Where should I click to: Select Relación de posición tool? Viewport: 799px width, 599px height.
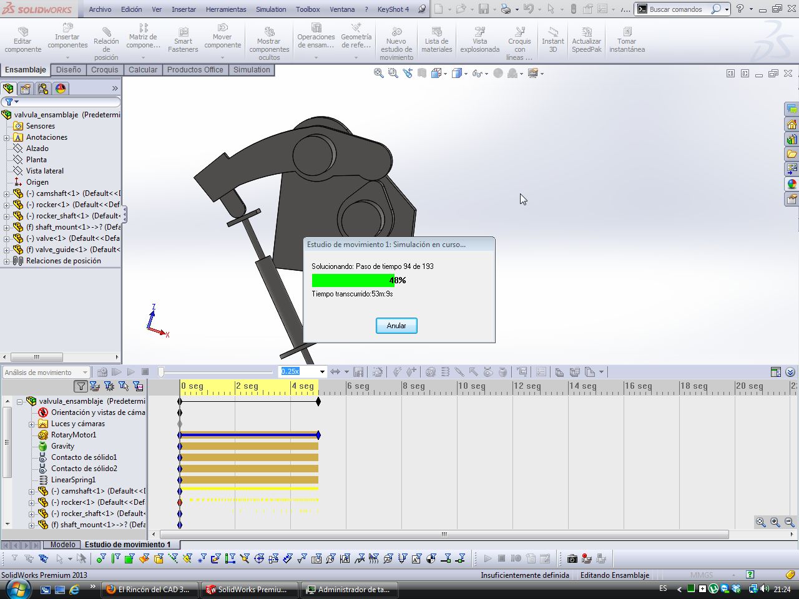pos(106,43)
